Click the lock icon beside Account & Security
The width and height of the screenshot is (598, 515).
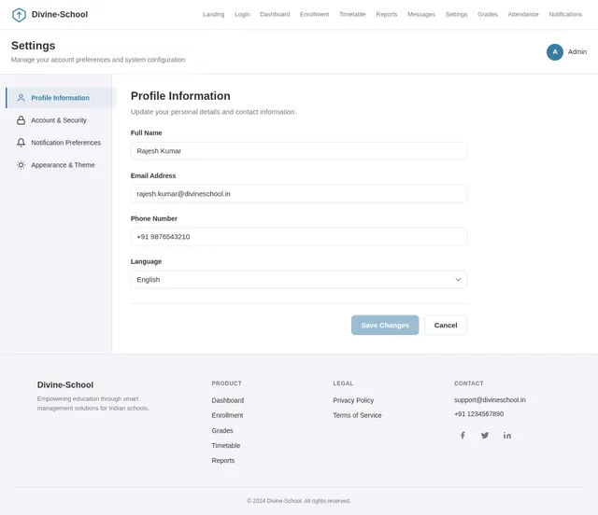click(x=21, y=120)
